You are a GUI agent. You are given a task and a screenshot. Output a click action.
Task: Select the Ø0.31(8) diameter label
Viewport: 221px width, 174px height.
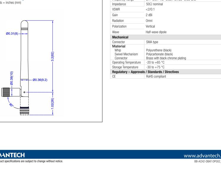(x=12, y=34)
